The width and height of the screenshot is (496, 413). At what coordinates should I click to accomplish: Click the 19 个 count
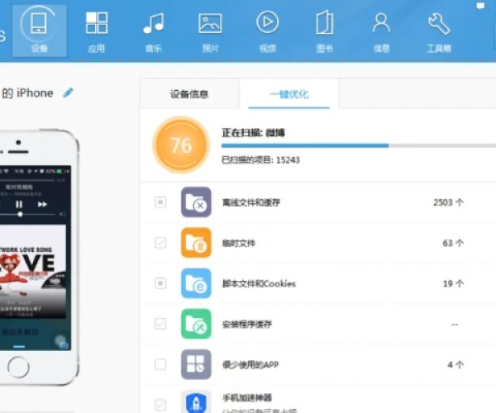(453, 283)
